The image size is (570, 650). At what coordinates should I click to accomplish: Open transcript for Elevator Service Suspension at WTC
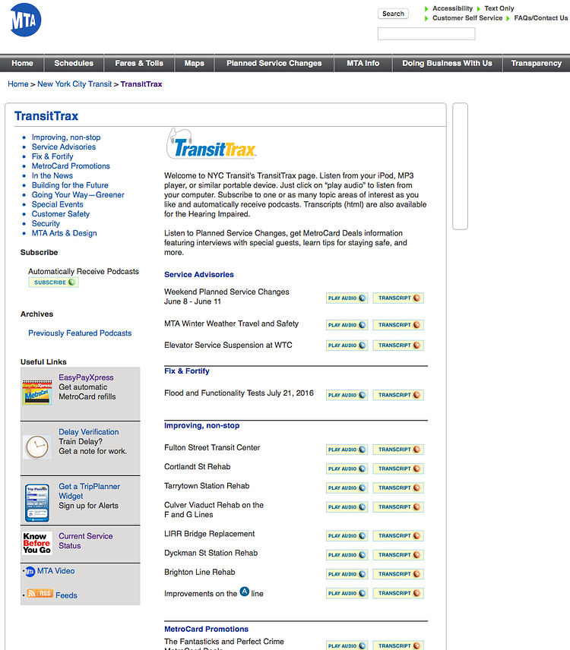click(398, 346)
